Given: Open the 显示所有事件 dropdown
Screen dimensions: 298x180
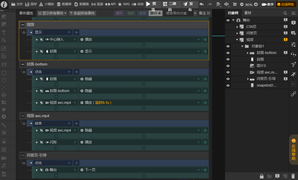Looking at the screenshot, I should [x=52, y=13].
